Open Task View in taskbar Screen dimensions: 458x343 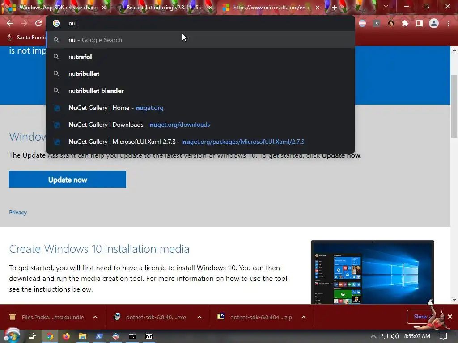pyautogui.click(x=32, y=336)
